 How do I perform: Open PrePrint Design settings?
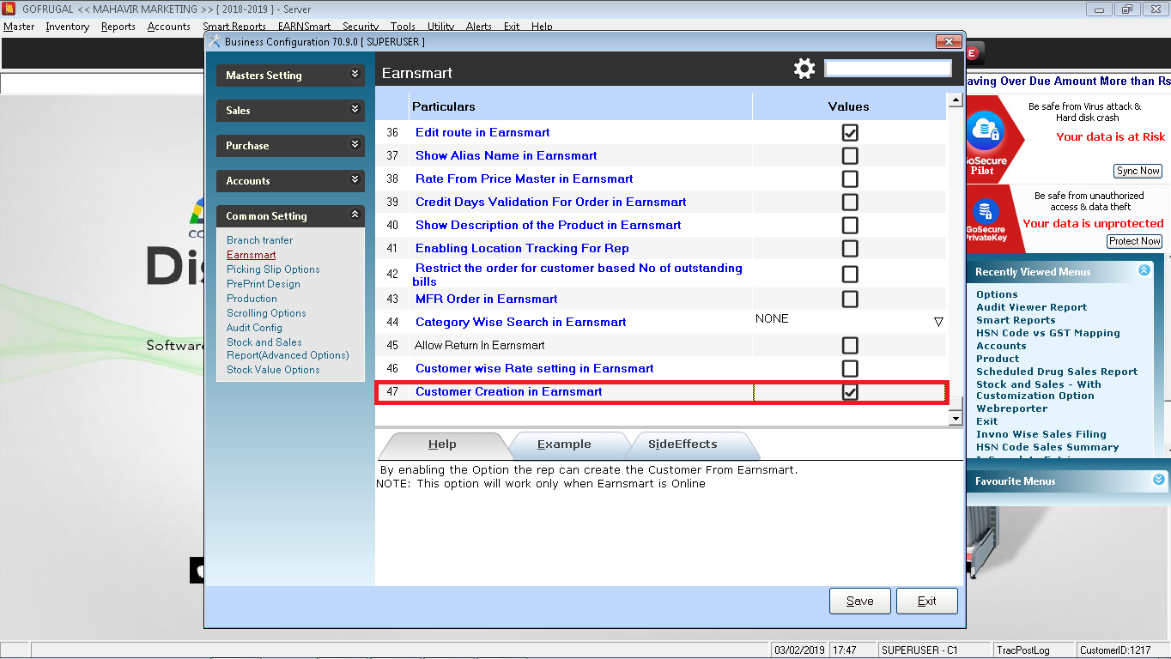pyautogui.click(x=264, y=284)
